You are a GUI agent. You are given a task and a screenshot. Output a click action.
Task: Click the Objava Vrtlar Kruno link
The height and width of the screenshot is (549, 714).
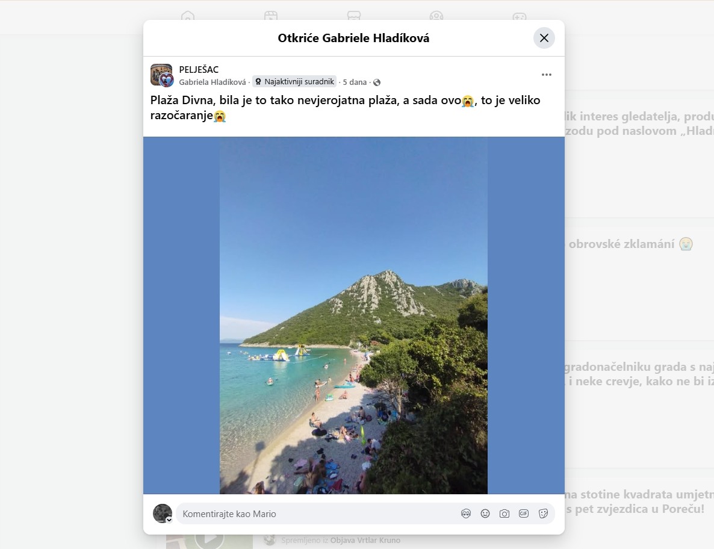point(365,540)
